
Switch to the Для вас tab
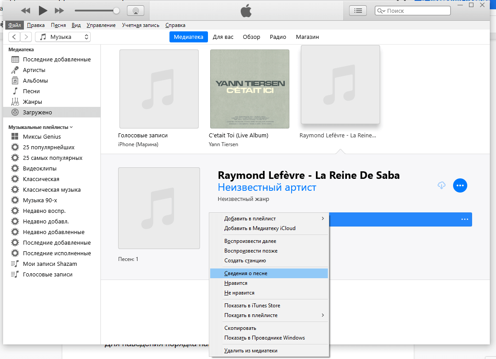pos(223,37)
